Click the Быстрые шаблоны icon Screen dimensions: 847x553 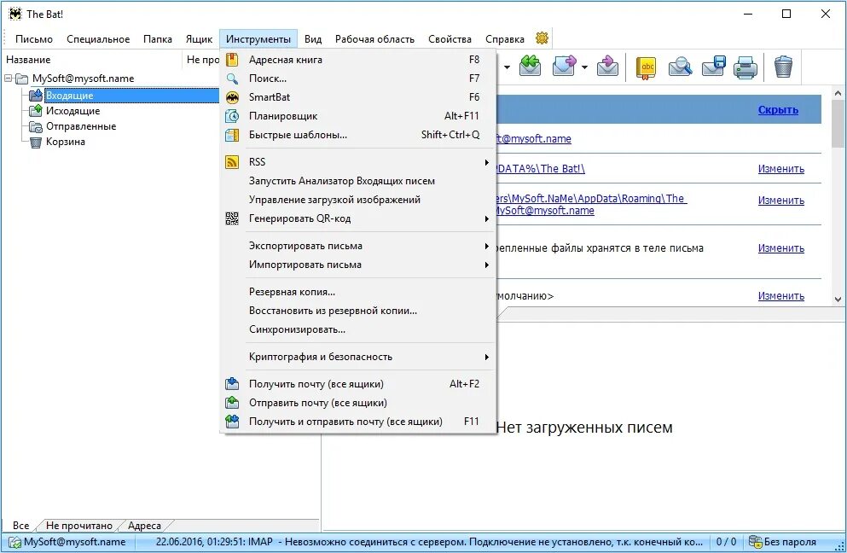[x=232, y=135]
